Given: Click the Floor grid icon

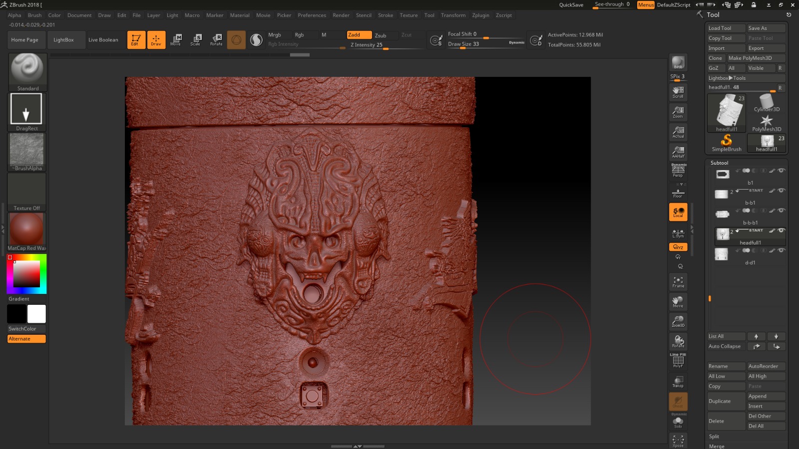Looking at the screenshot, I should [x=678, y=193].
